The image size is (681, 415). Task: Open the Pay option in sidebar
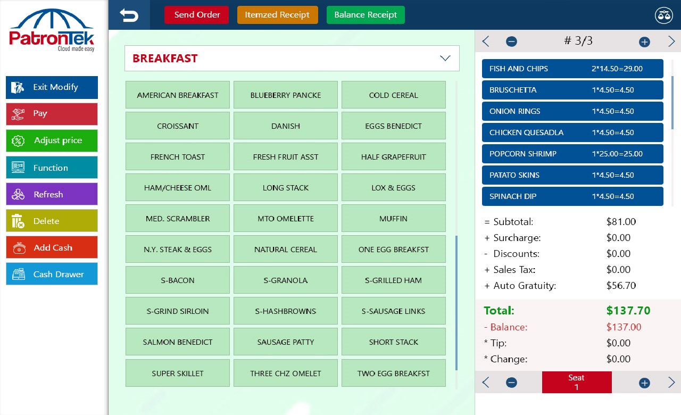click(52, 114)
